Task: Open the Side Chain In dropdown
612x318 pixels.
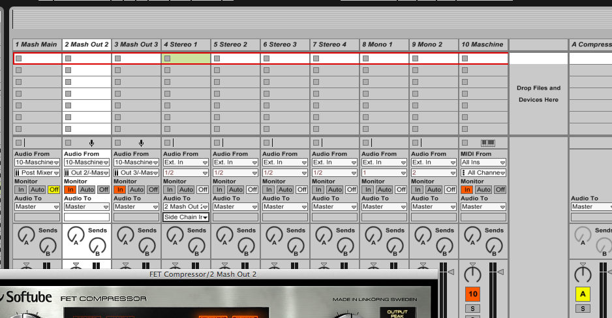Action: (x=186, y=217)
